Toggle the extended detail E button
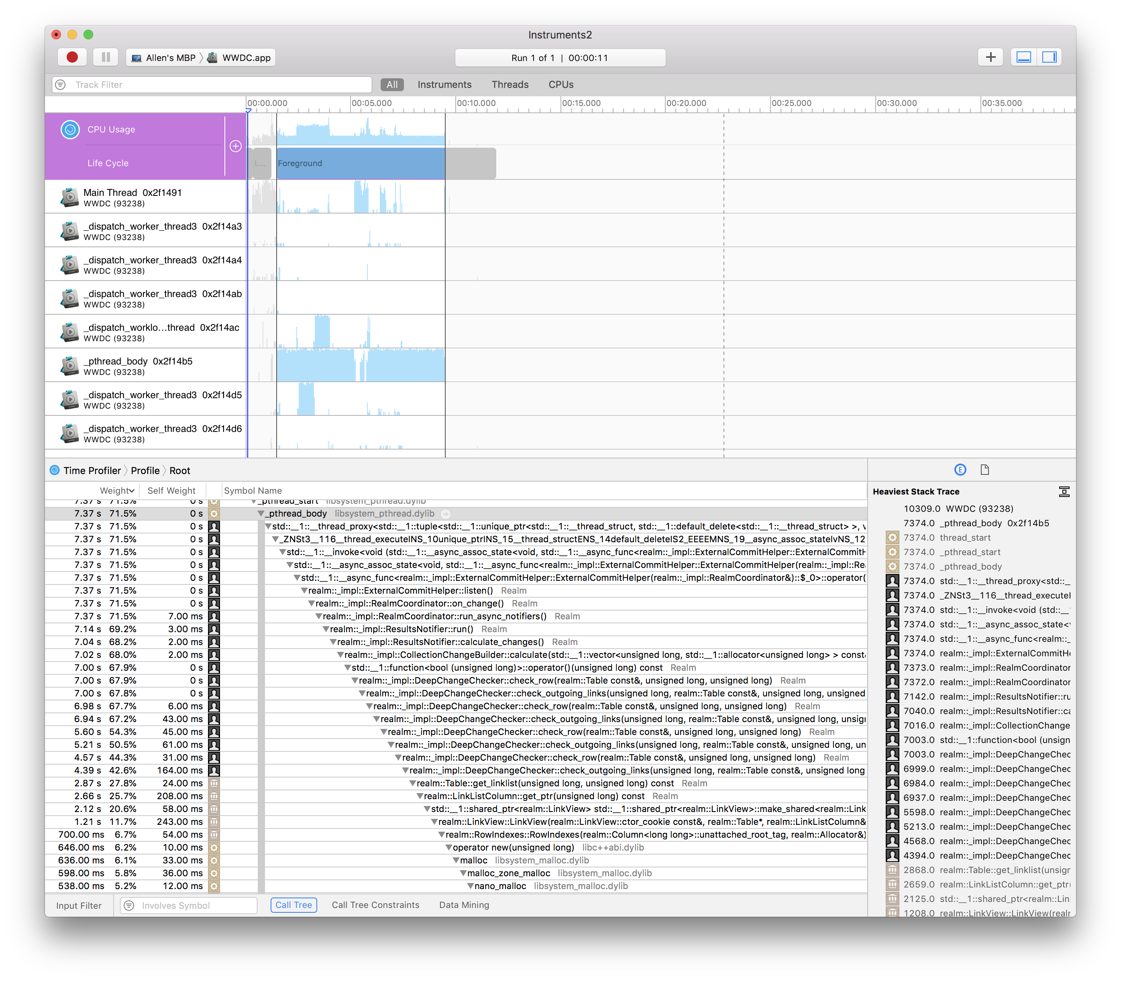 [x=960, y=469]
